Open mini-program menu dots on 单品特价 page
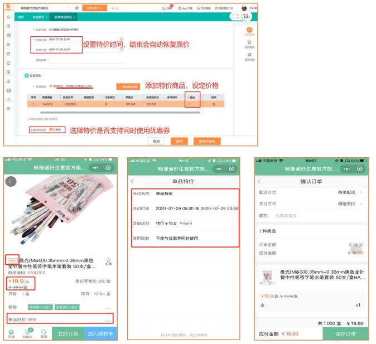376x344 pixels. click(219, 169)
